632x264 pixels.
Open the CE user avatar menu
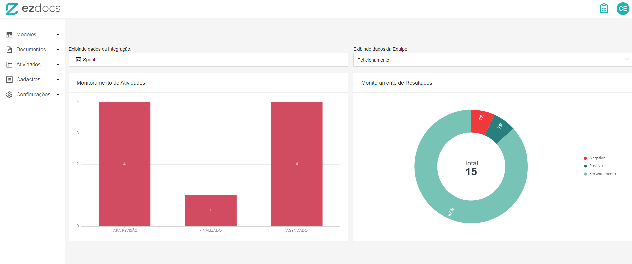pos(623,9)
